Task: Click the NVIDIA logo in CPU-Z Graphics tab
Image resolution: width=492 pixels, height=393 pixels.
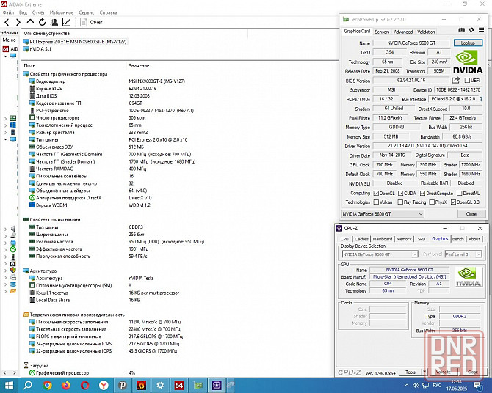Action: [x=469, y=277]
